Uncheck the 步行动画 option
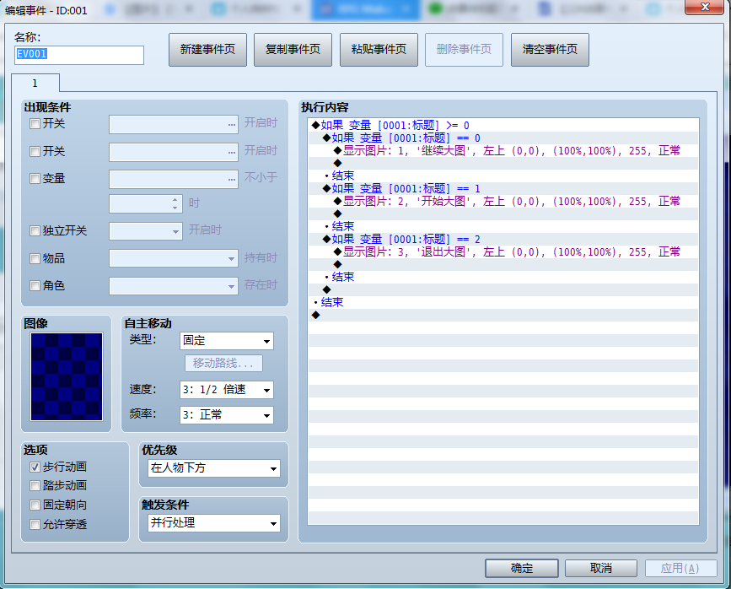 pyautogui.click(x=35, y=467)
